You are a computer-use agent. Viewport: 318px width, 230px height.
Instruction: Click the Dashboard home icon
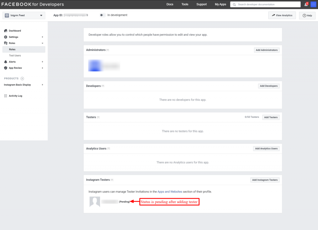6,31
